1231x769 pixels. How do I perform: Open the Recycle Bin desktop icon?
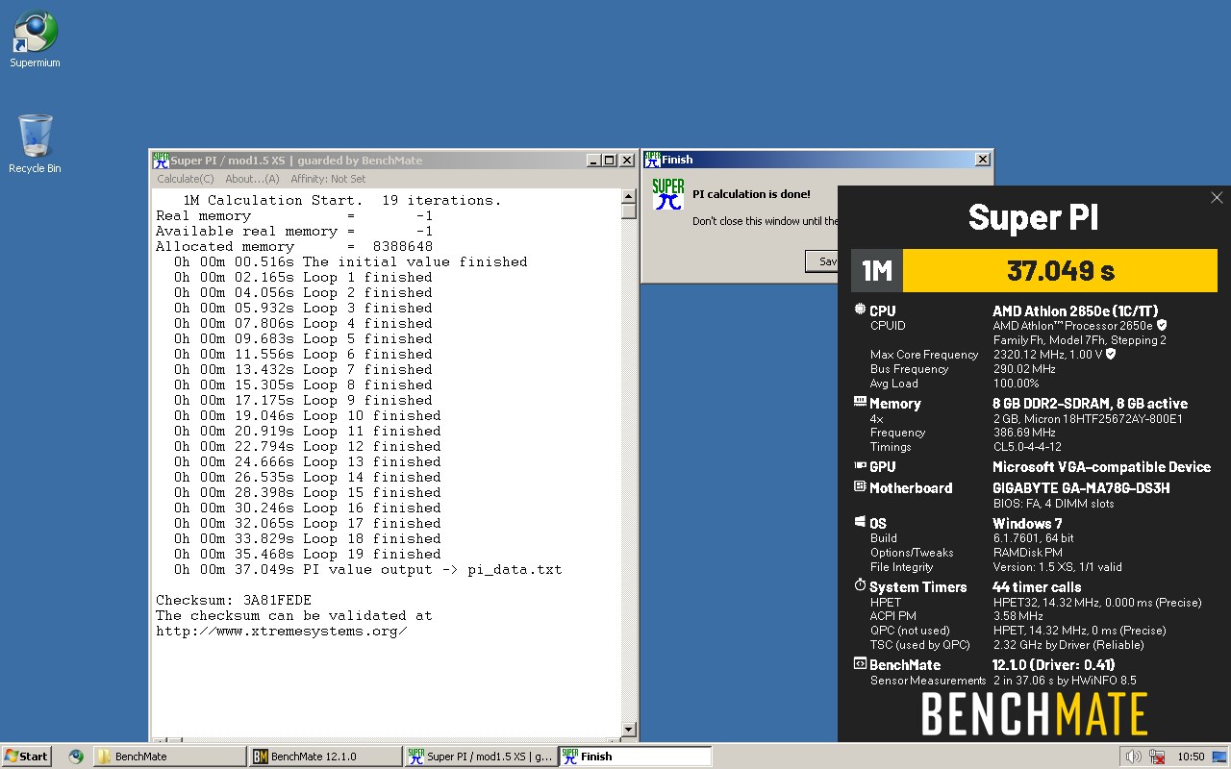(x=35, y=143)
